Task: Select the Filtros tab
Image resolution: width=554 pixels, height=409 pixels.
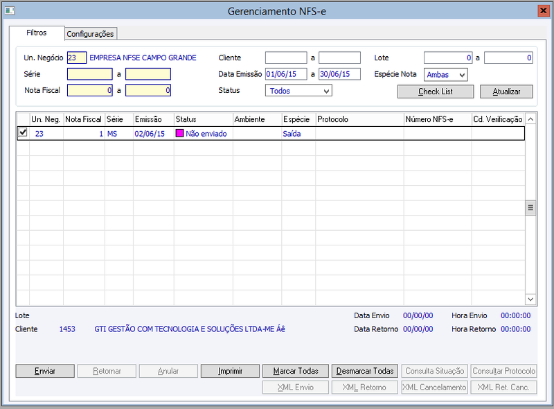Action: point(37,33)
